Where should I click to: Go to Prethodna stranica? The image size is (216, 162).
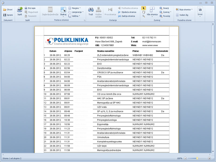(x=128, y=8)
